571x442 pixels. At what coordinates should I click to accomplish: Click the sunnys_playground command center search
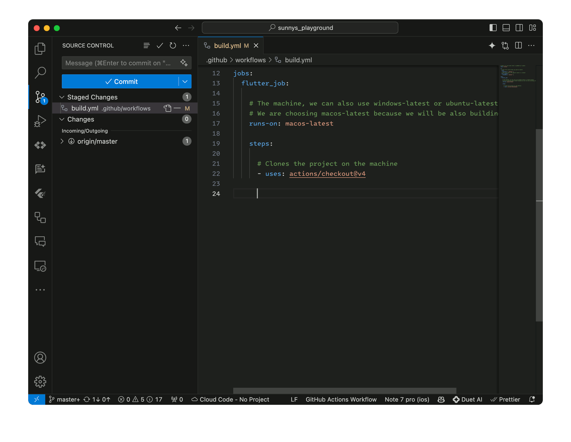300,28
